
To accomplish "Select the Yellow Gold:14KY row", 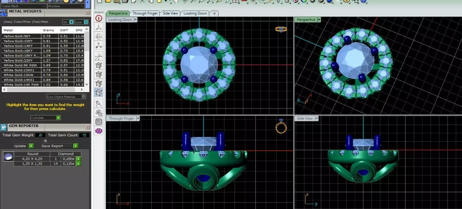I will pyautogui.click(x=43, y=46).
